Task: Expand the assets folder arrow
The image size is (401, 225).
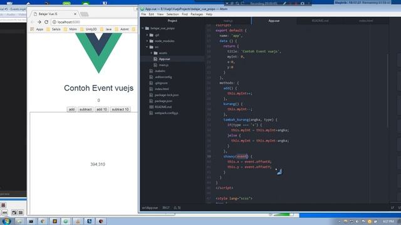Action: (x=151, y=53)
